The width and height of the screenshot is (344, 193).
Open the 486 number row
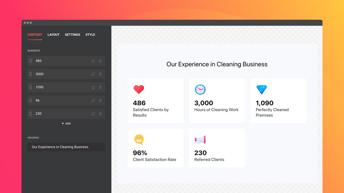(x=66, y=61)
